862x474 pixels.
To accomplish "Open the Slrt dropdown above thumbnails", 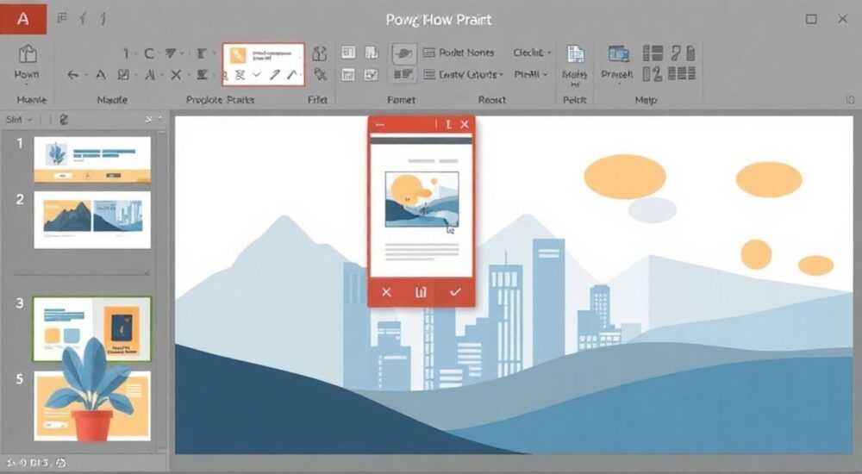I will (x=19, y=119).
